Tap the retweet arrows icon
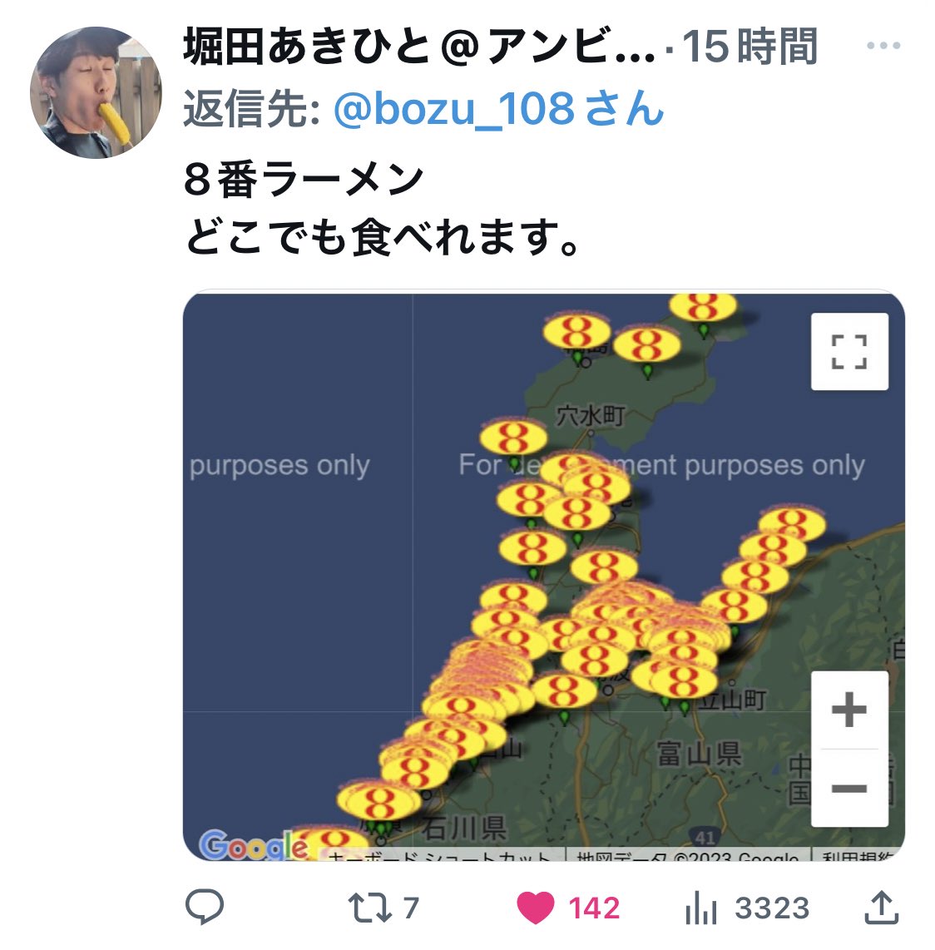The width and height of the screenshot is (935, 950). (x=369, y=908)
